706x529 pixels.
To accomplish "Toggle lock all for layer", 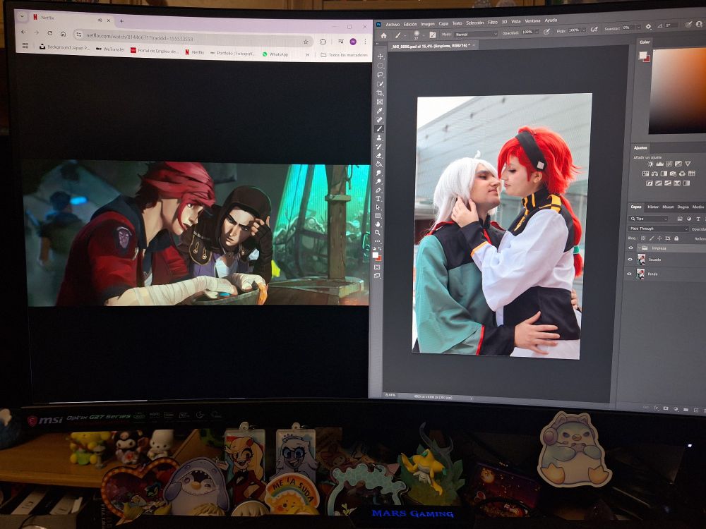I will [676, 238].
